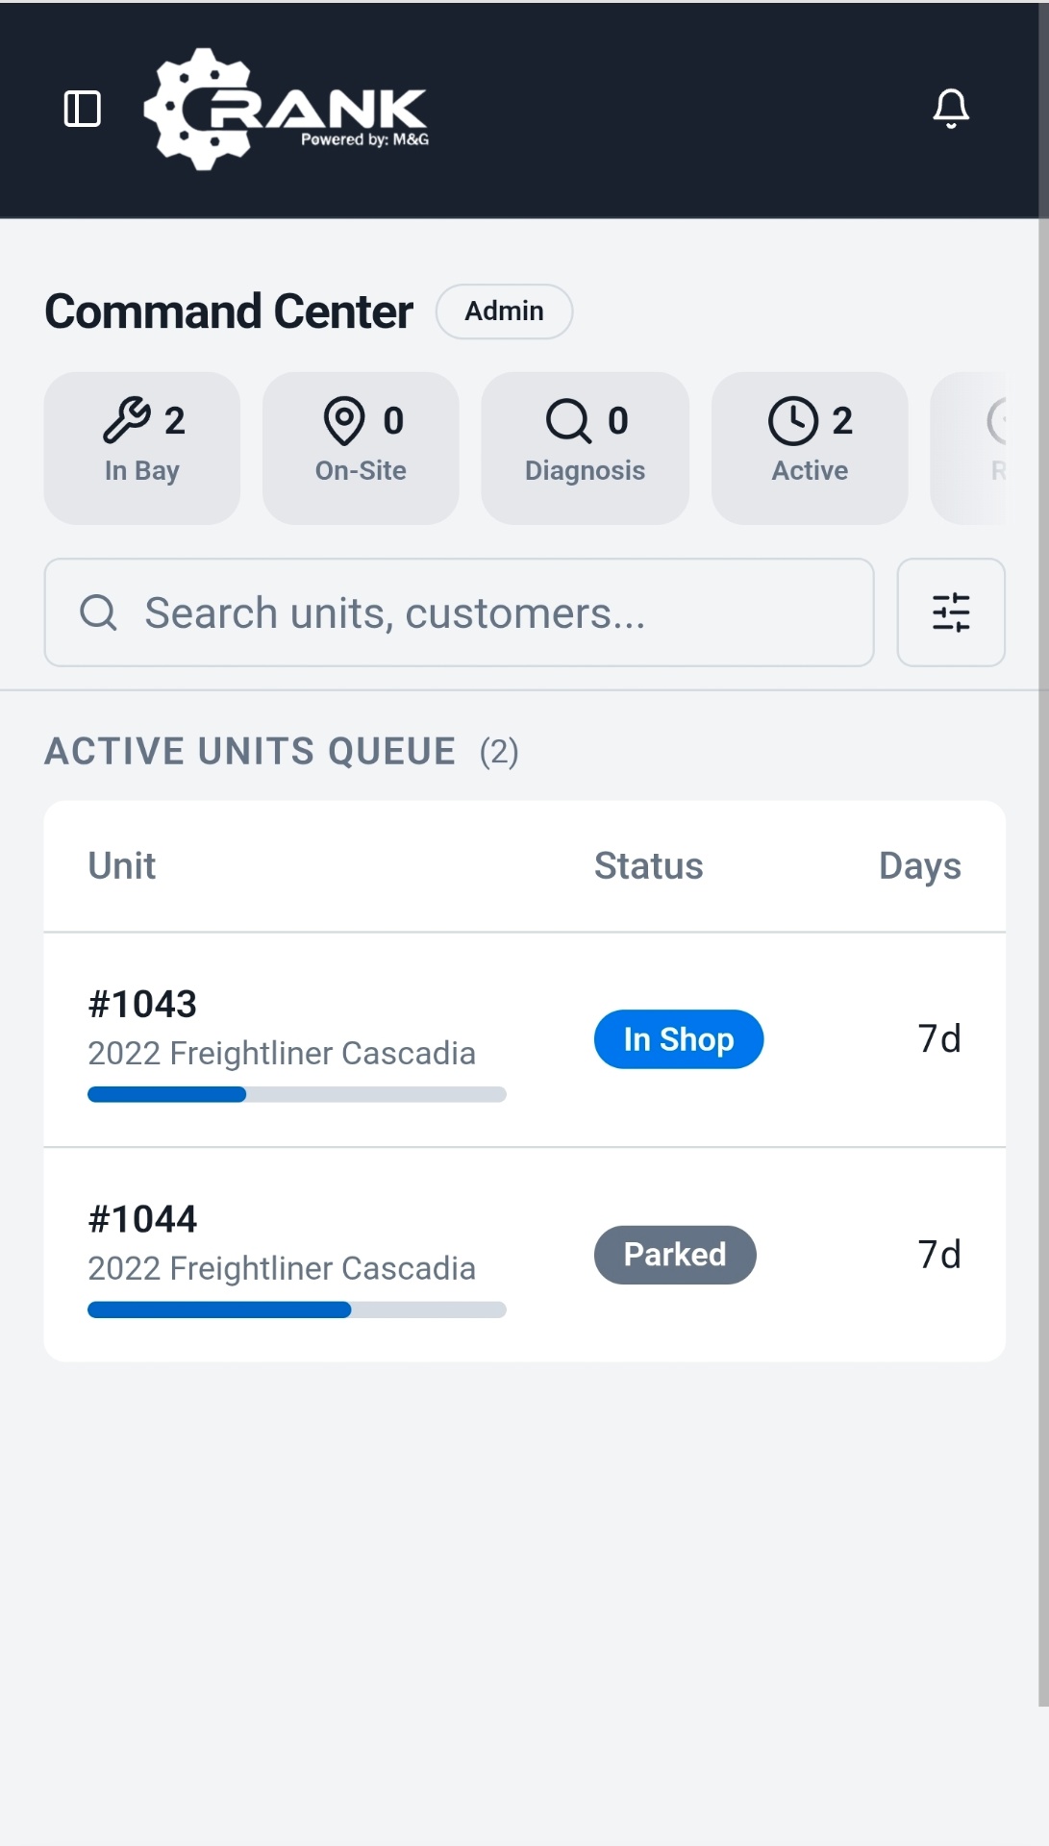Click progress bar for unit #1043
1049x1846 pixels.
[x=296, y=1094]
